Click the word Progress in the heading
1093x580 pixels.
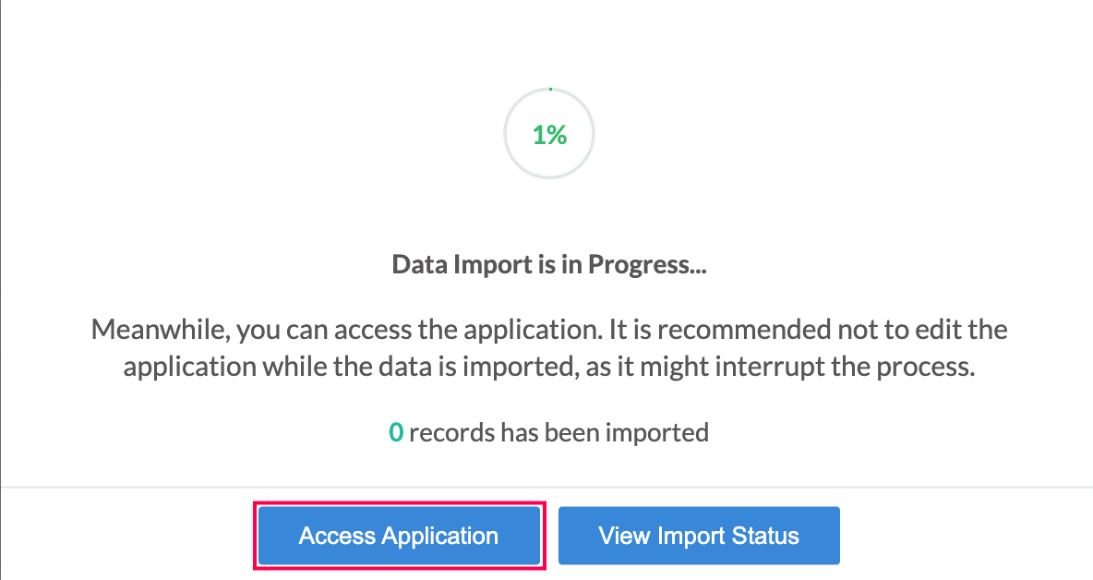click(647, 265)
